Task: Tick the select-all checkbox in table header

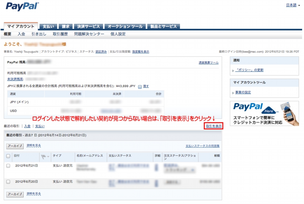Action: click(8, 156)
